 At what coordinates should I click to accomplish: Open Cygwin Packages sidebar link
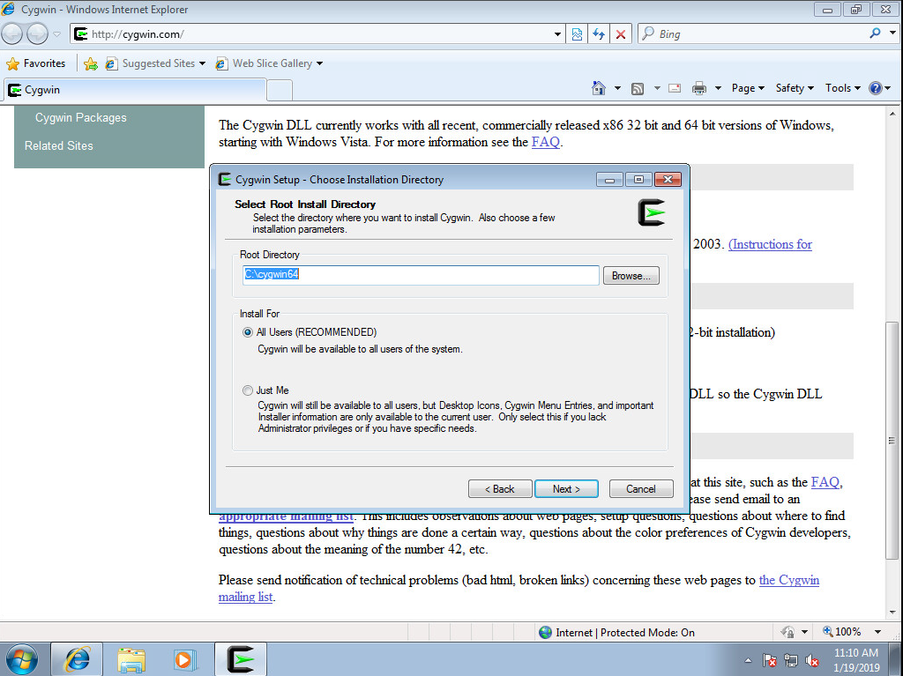(80, 117)
